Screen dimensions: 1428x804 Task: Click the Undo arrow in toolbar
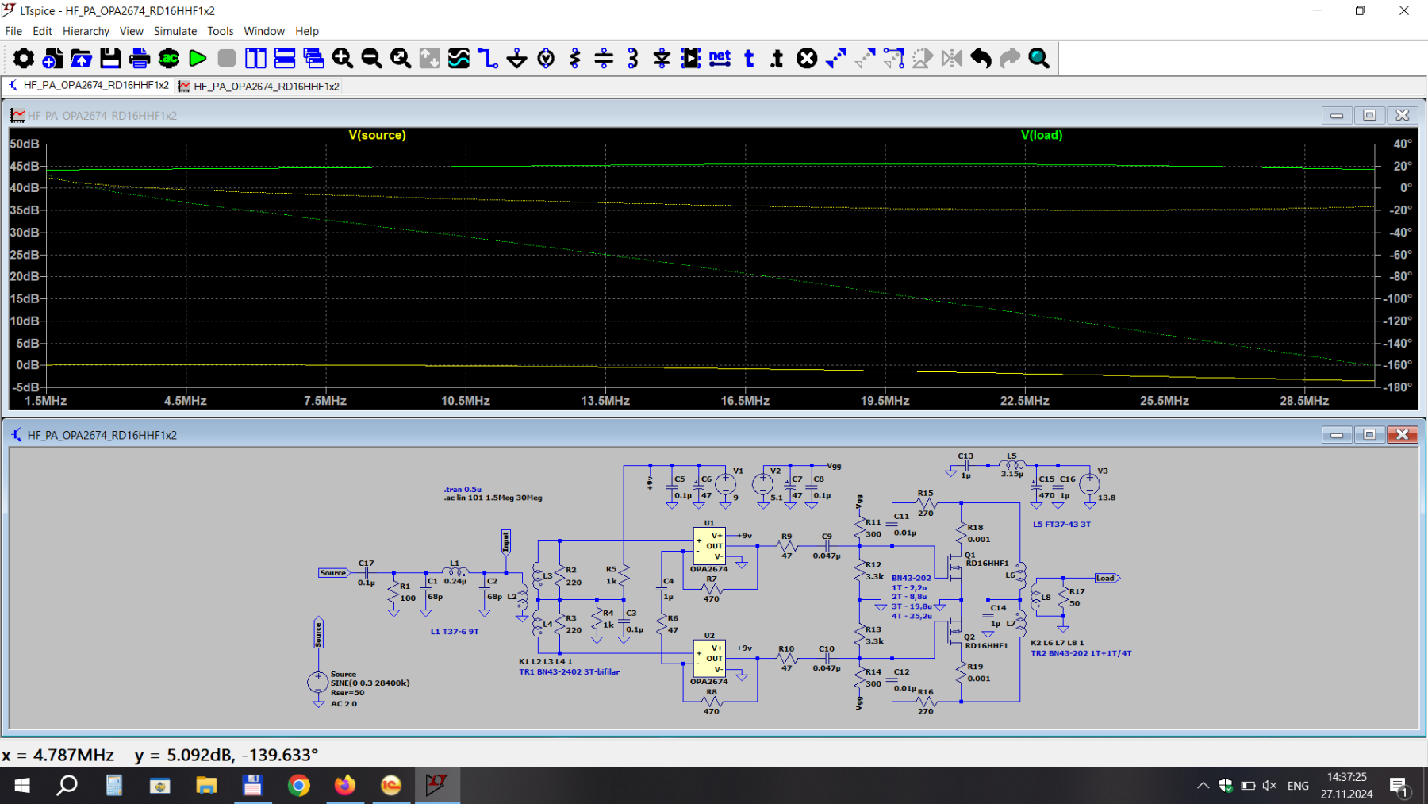(x=981, y=58)
